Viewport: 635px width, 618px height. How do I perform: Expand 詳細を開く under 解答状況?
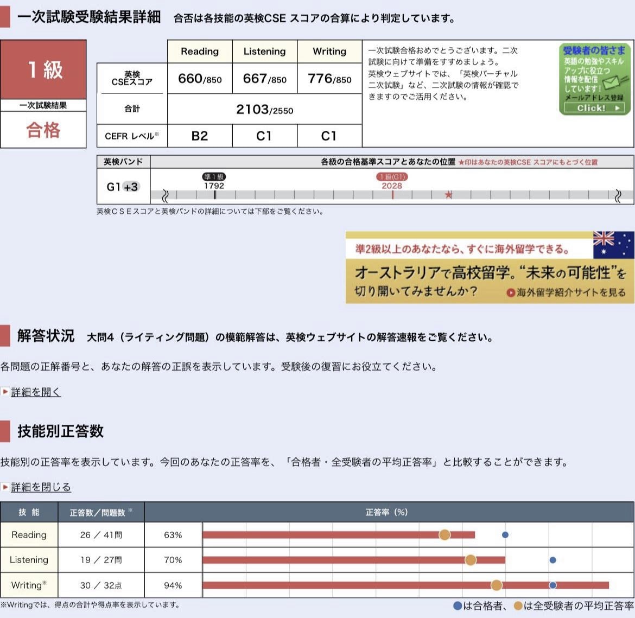pyautogui.click(x=36, y=392)
